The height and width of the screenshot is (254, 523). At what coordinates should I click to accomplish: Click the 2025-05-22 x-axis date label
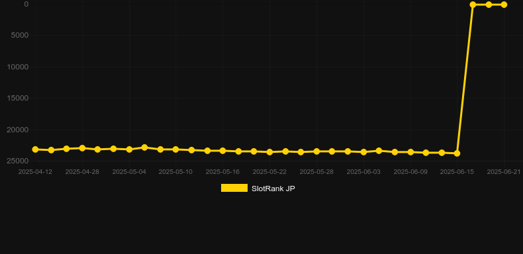coord(269,172)
